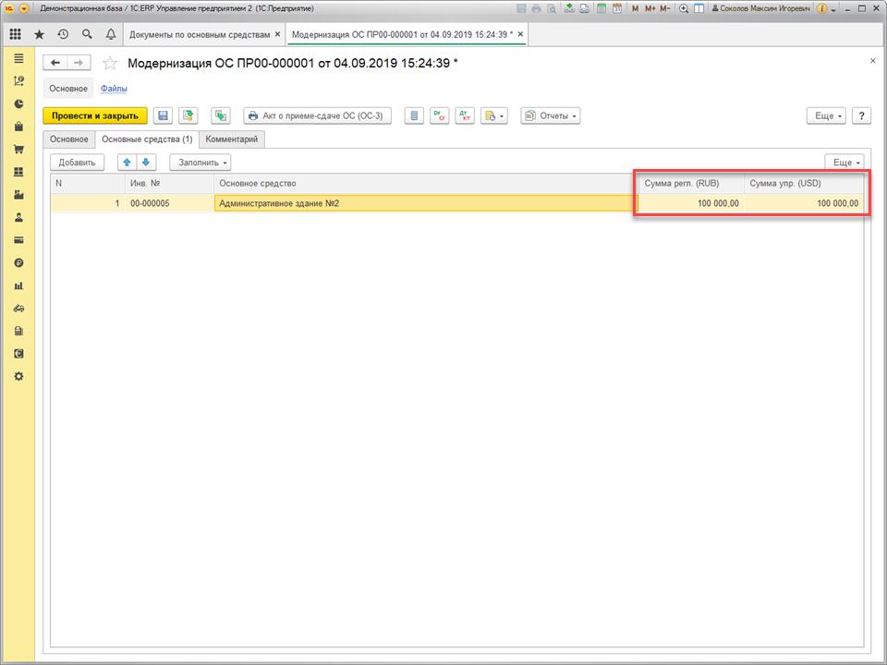Open the Файлы link

pyautogui.click(x=114, y=89)
